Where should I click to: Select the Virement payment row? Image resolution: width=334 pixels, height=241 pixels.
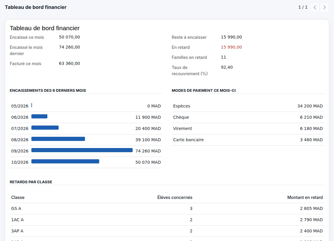pyautogui.click(x=248, y=128)
